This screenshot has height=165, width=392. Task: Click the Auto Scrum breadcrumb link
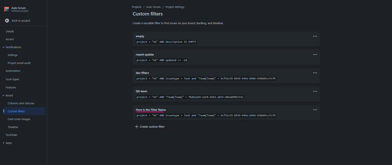coord(153,7)
